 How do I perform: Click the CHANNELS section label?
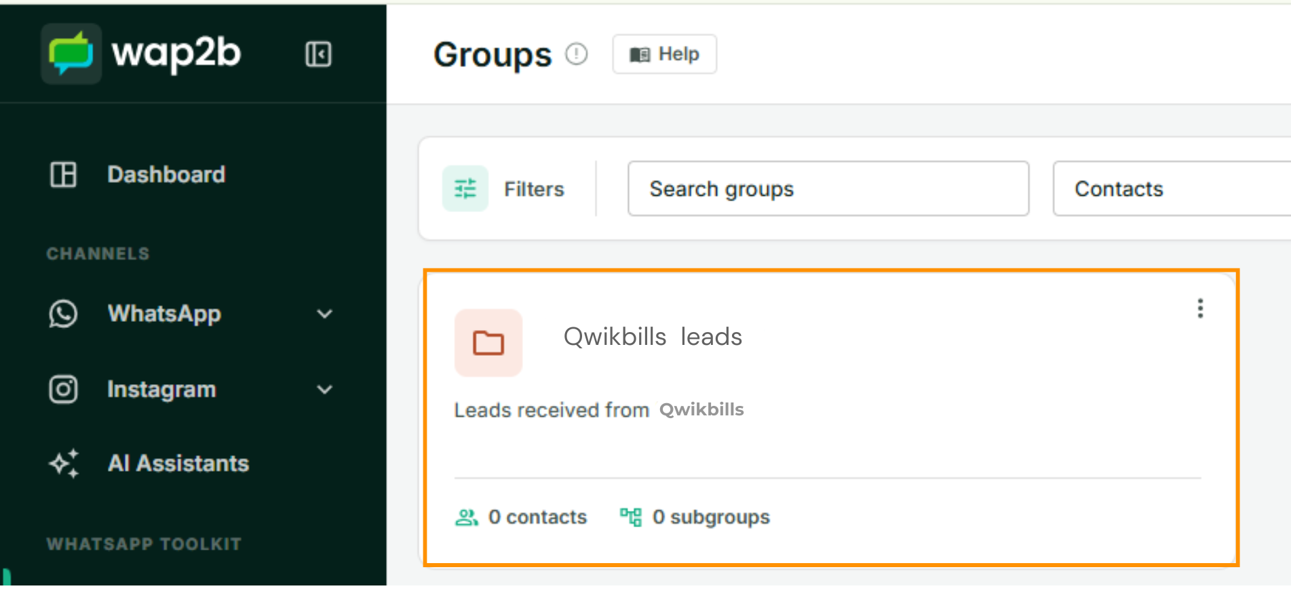point(98,254)
